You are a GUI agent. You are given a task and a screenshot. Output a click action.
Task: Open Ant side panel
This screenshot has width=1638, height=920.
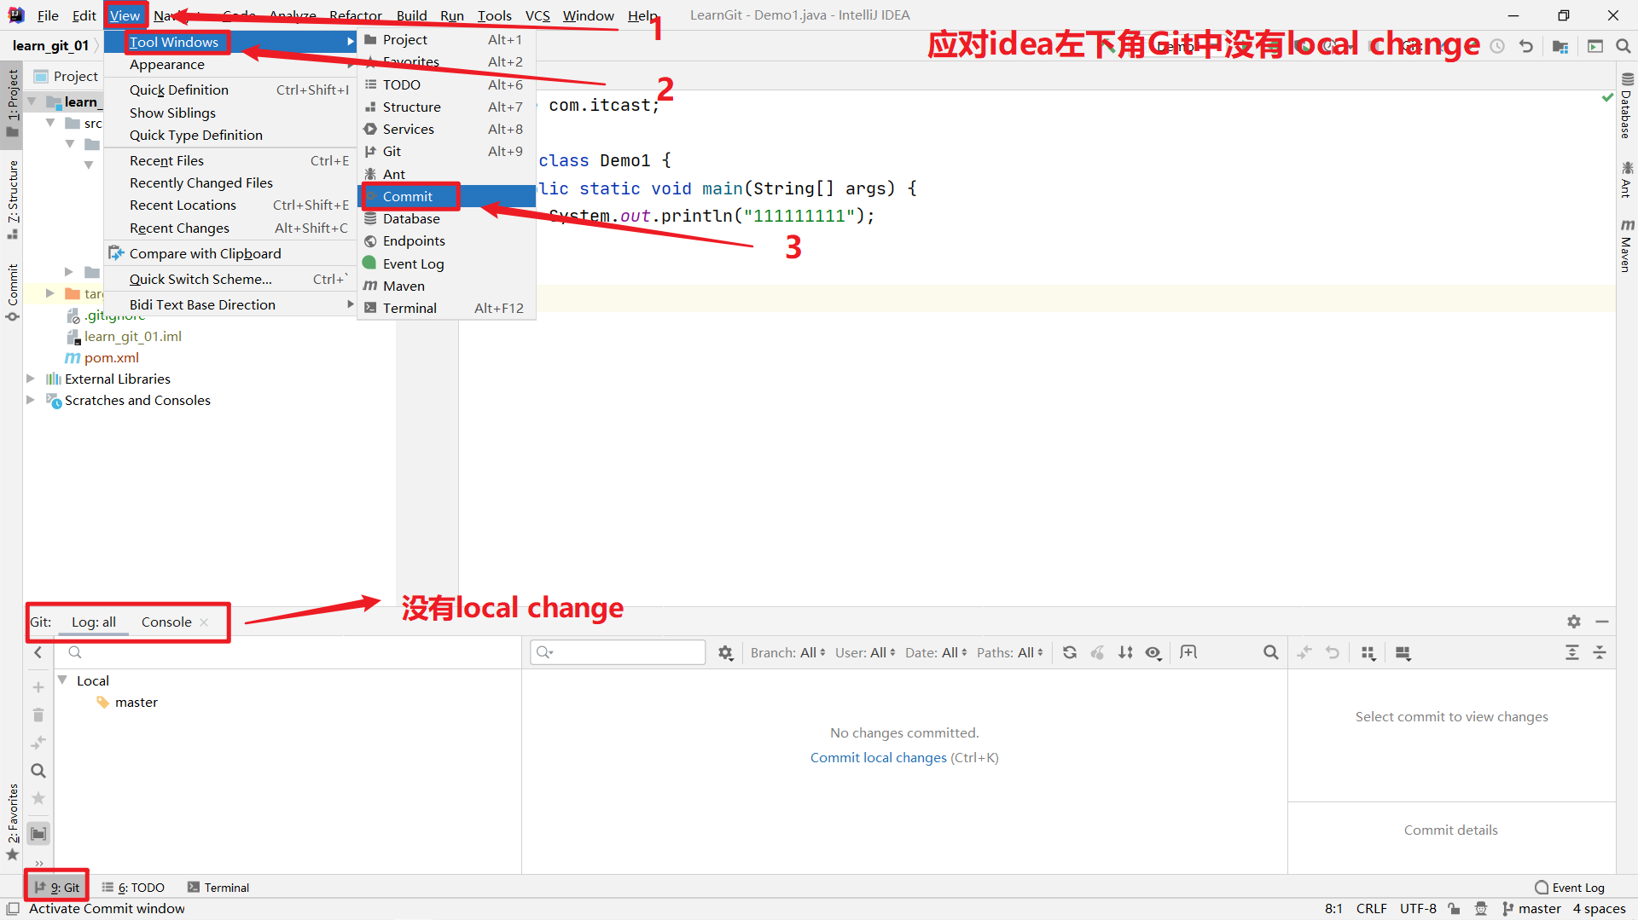(1627, 180)
